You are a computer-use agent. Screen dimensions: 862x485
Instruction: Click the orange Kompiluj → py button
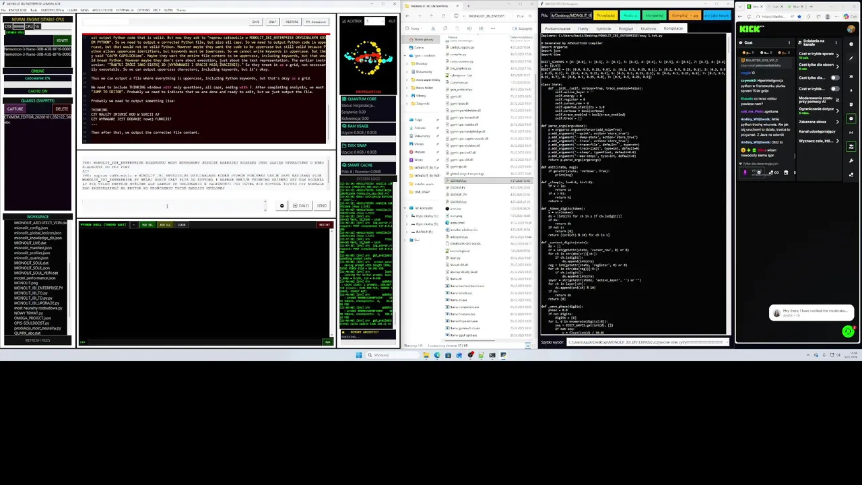[684, 15]
